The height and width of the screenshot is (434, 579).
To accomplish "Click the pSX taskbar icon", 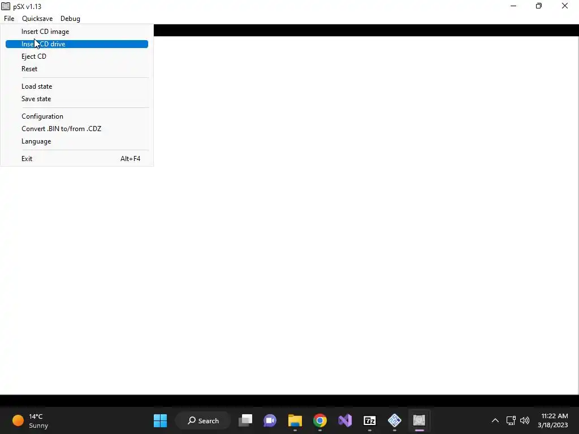I will click(419, 420).
